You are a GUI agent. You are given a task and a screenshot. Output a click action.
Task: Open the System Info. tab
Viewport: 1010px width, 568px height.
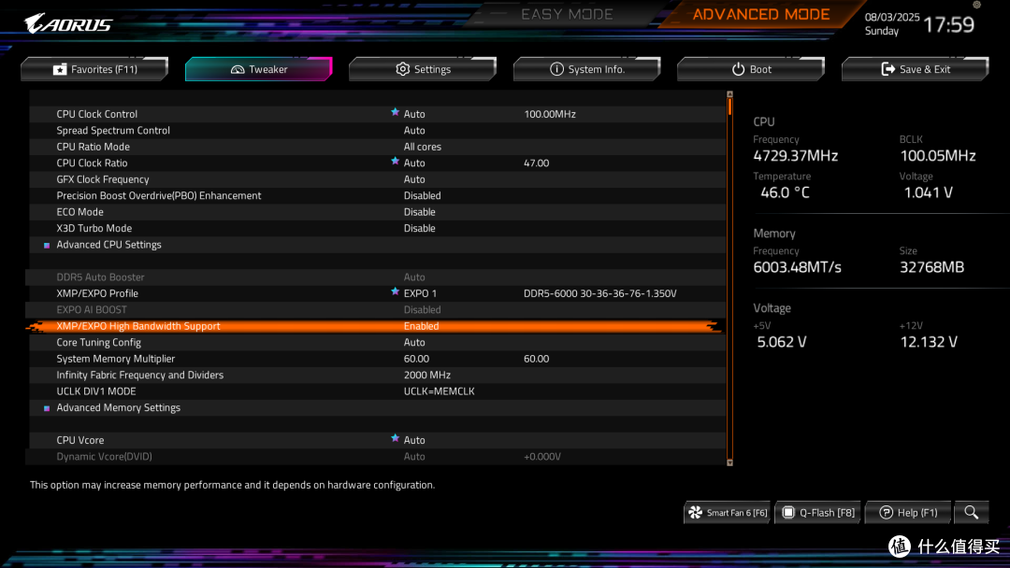pyautogui.click(x=587, y=69)
